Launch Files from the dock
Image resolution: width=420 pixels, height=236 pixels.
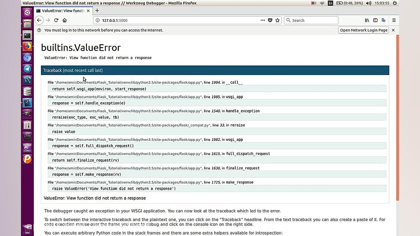tap(27, 24)
